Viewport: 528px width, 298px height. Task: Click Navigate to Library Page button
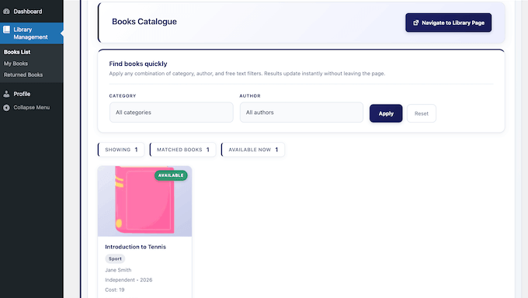[x=448, y=23]
